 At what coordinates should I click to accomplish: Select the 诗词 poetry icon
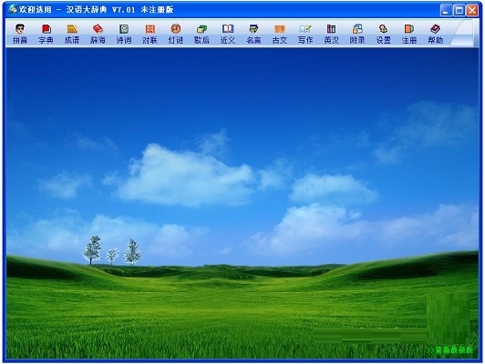point(124,34)
